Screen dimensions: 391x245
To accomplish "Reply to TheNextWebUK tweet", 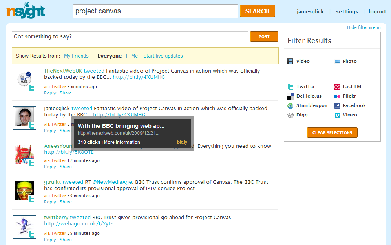I will 50,93.
